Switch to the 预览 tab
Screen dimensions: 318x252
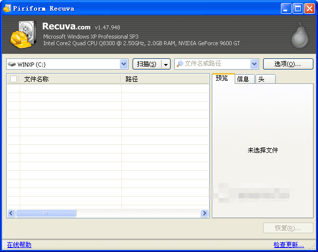click(x=222, y=78)
